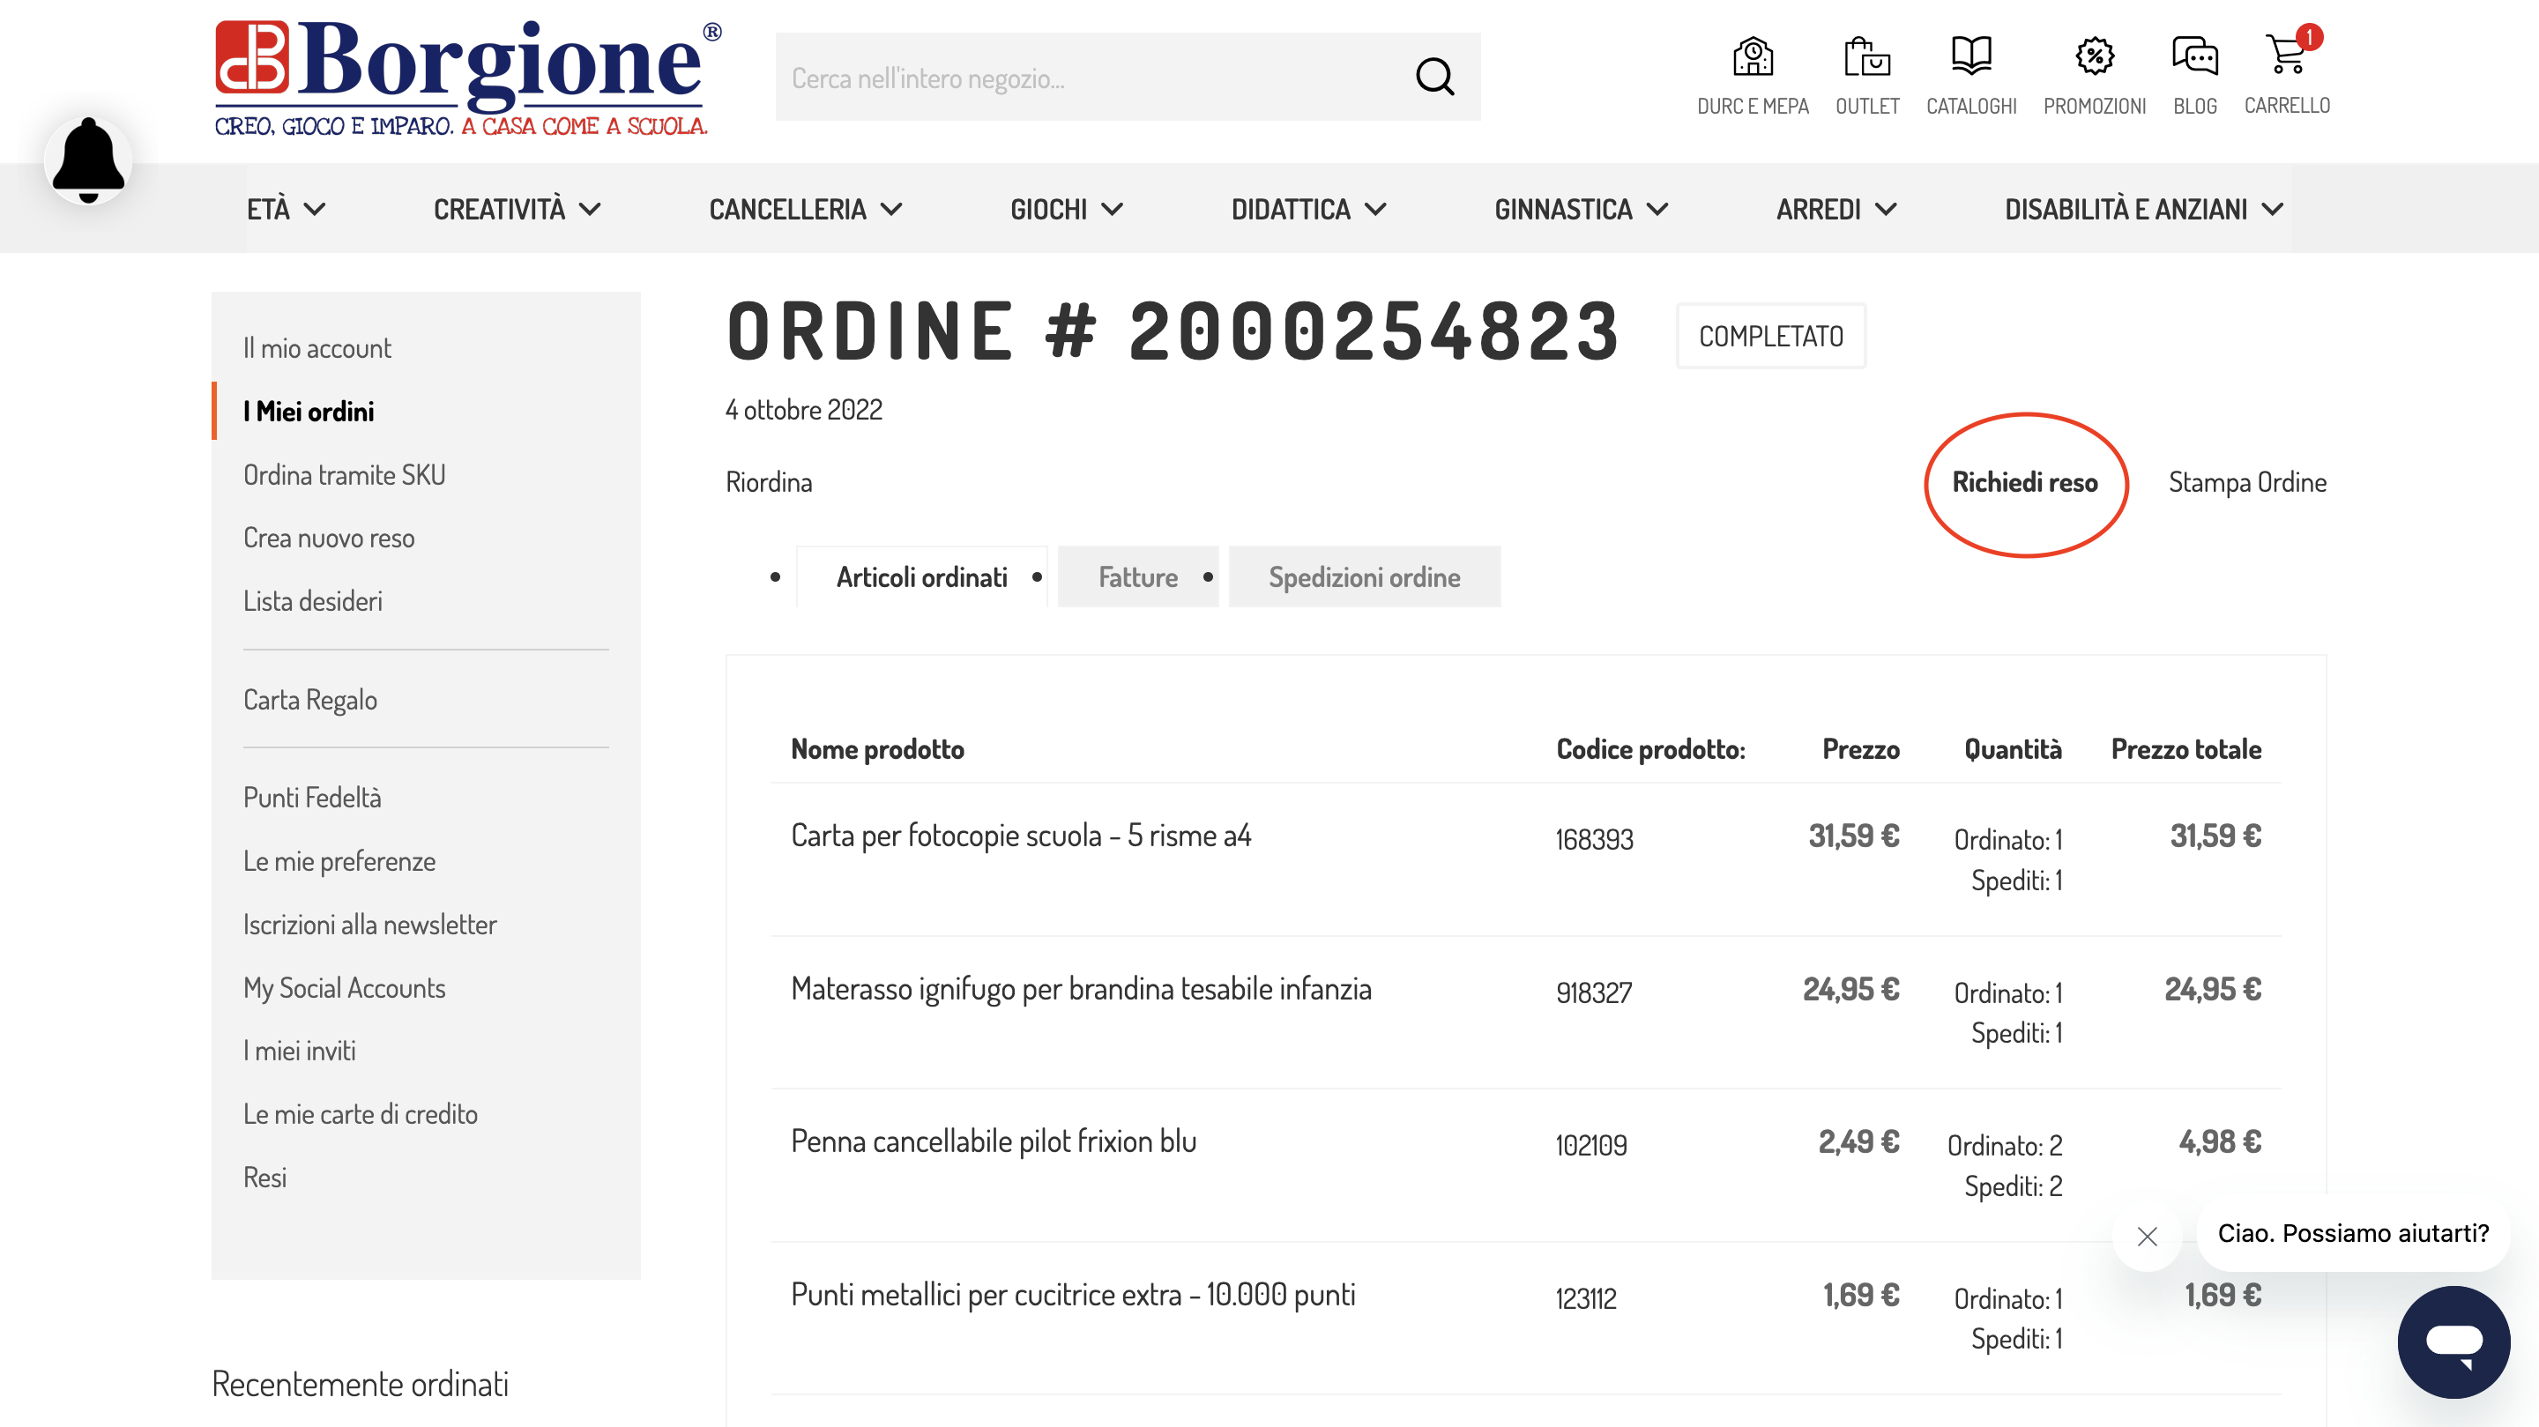Dismiss the chat greeting with X
Screen dimensions: 2539x1427
coord(2147,1236)
